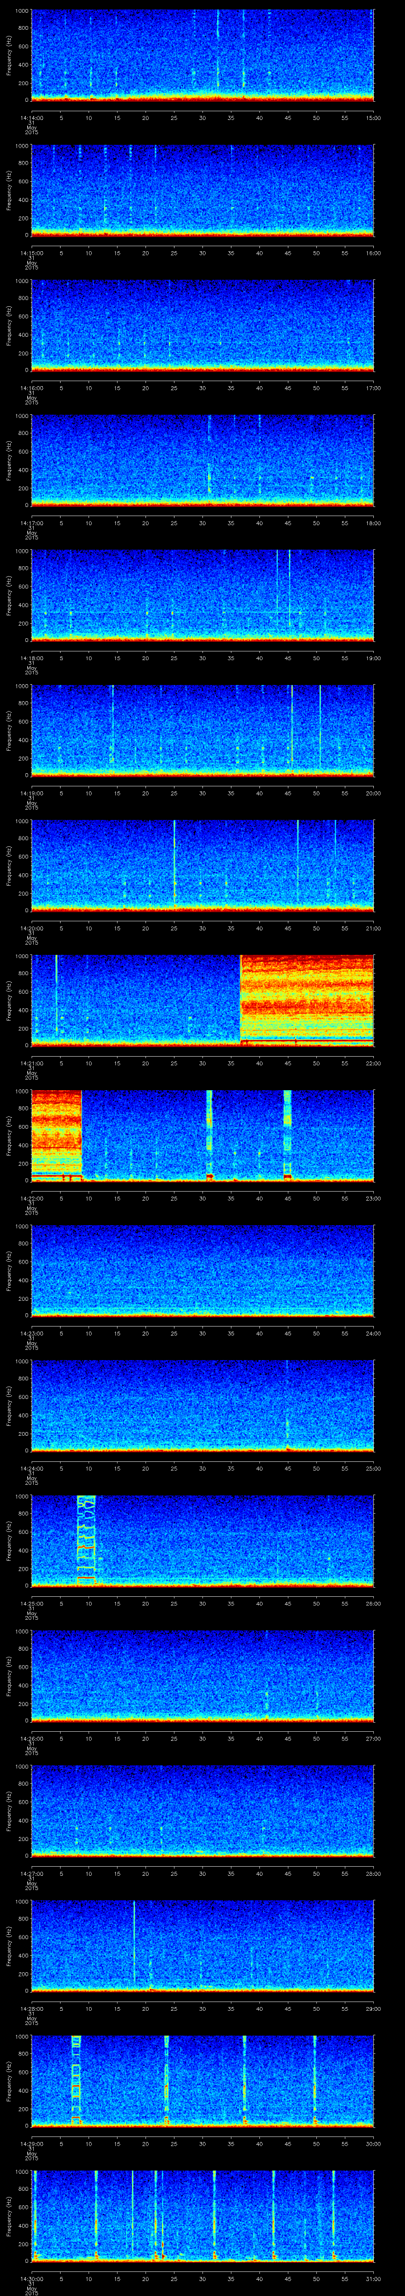The width and height of the screenshot is (405, 2296).
Task: Click the 22:00 end time label
Action: click(374, 1063)
